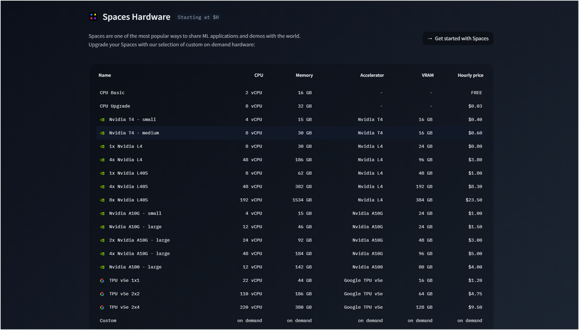The width and height of the screenshot is (579, 330).
Task: Select the 'Nvidia A10G - small' name
Action: 135,214
